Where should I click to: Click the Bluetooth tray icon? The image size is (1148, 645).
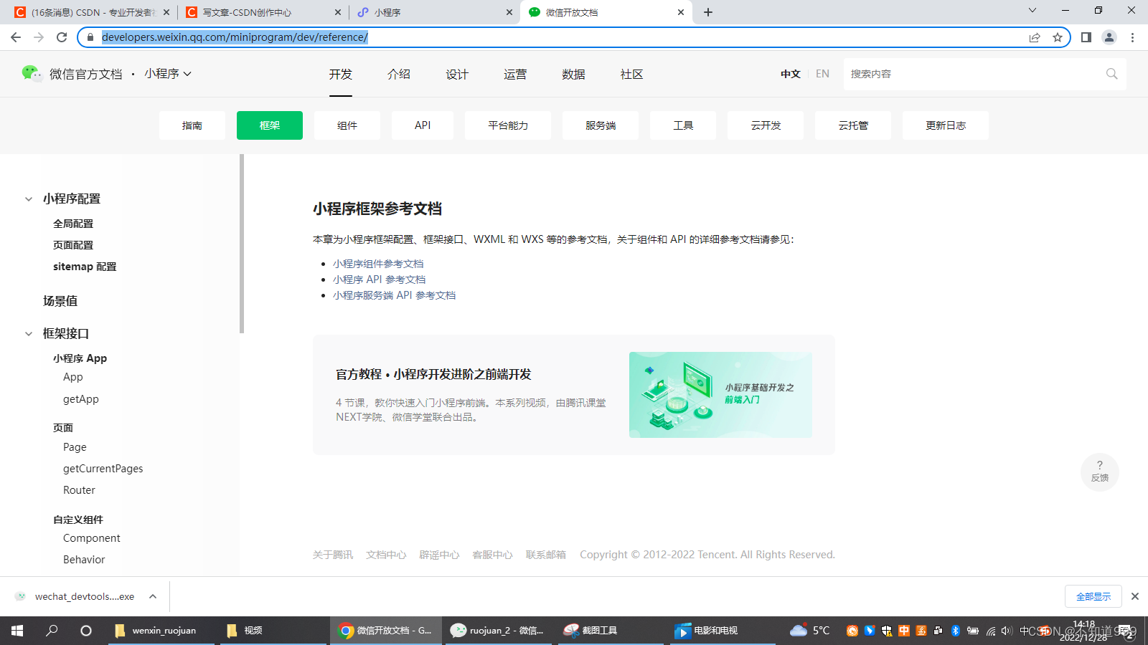click(x=955, y=631)
